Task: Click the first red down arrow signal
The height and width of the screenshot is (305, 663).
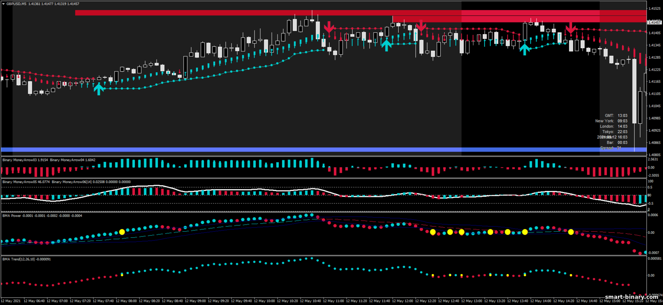Action: pos(328,28)
